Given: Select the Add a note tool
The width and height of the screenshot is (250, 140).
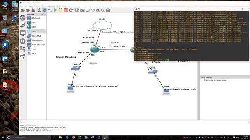Looking at the screenshot, I should click(77, 10).
